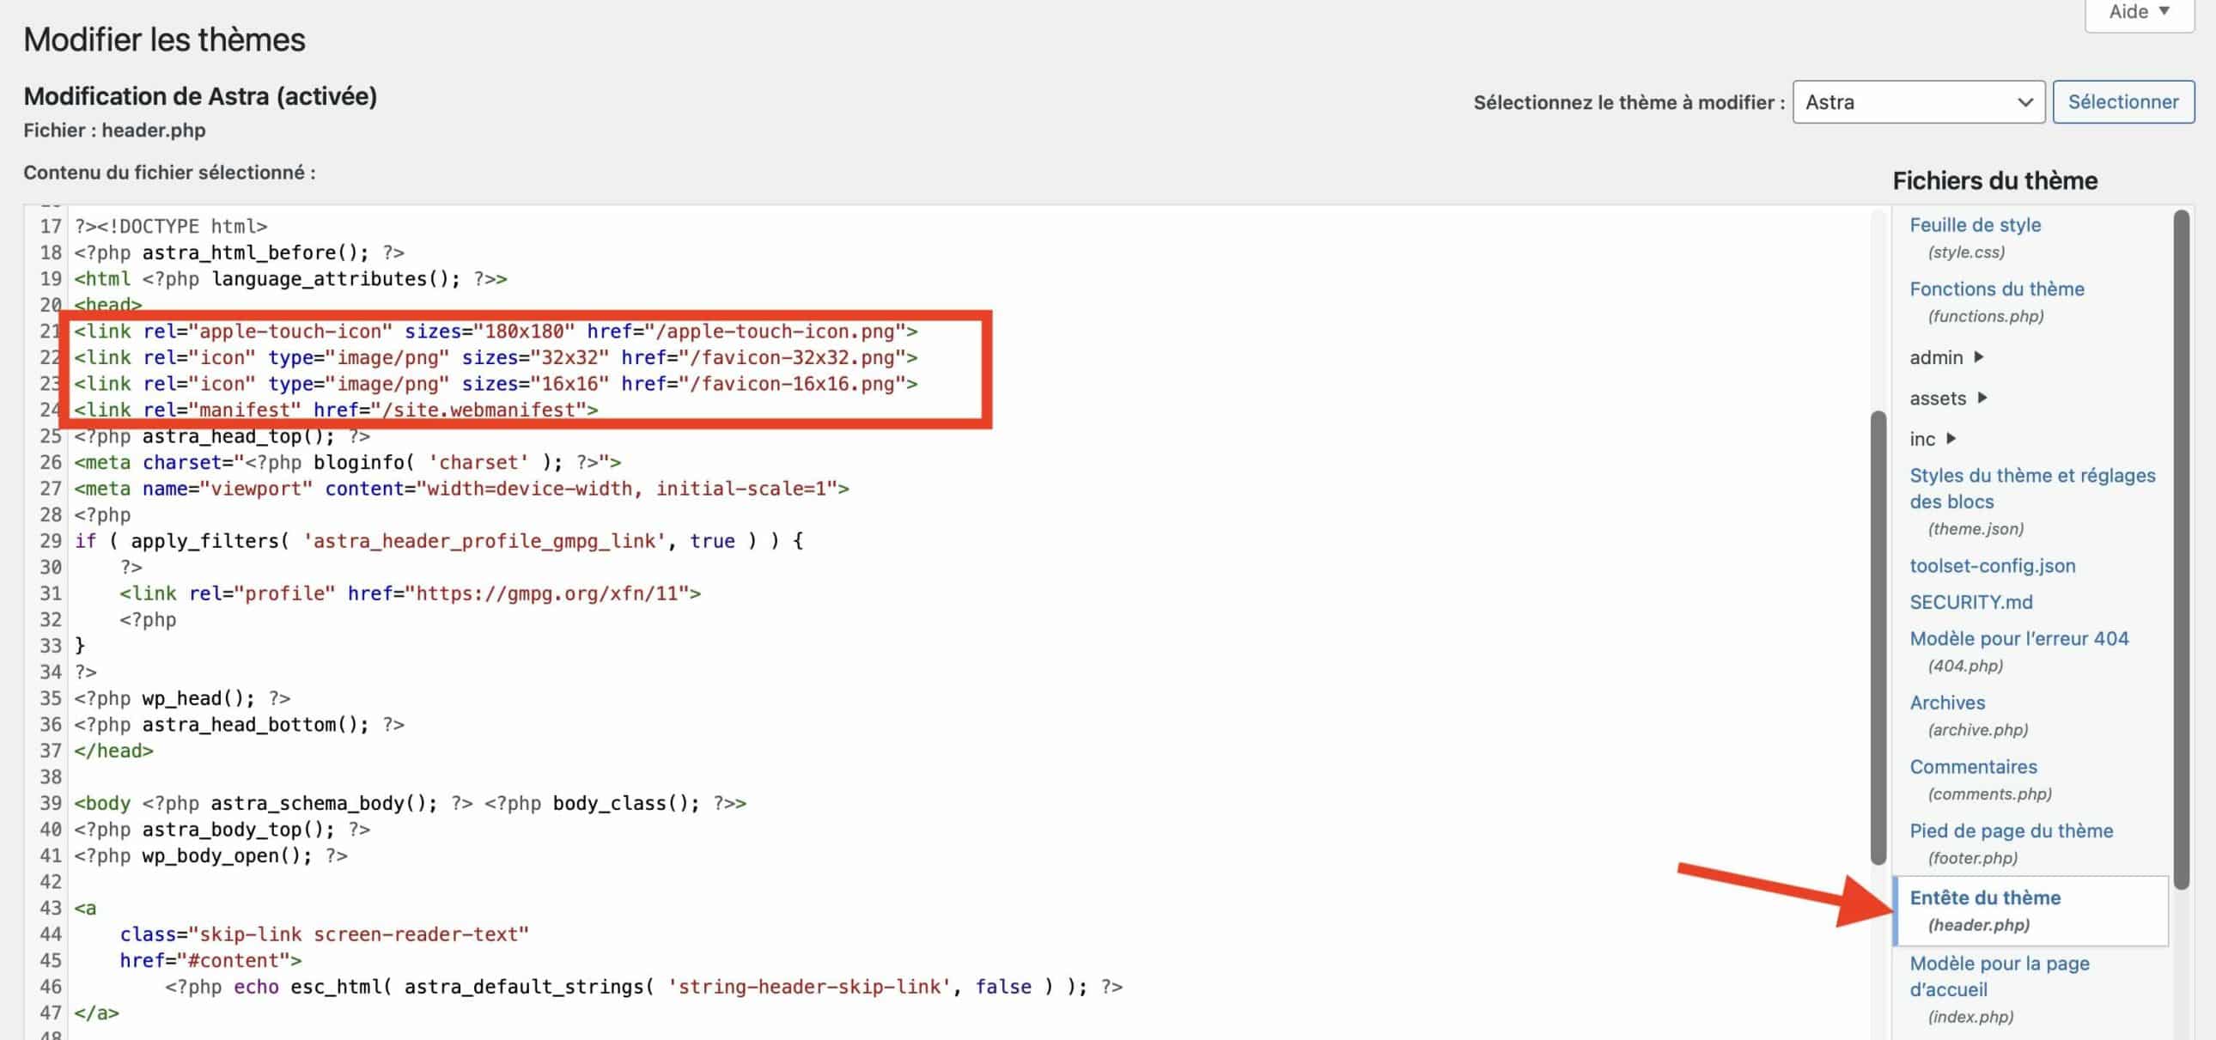The image size is (2216, 1040).
Task: Click the gmpg.org profile link line 31
Action: pos(411,593)
